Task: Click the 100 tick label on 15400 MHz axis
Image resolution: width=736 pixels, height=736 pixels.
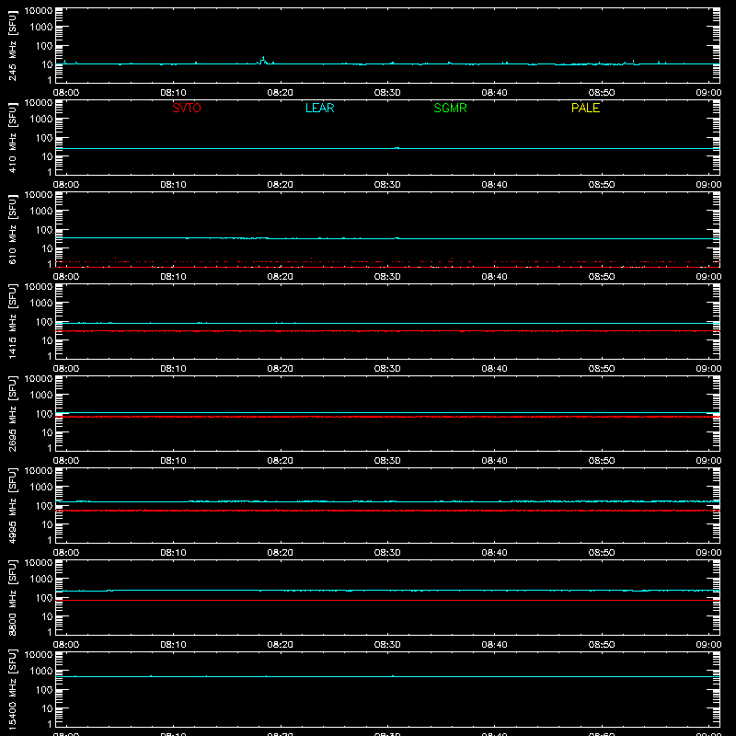Action: [x=44, y=690]
